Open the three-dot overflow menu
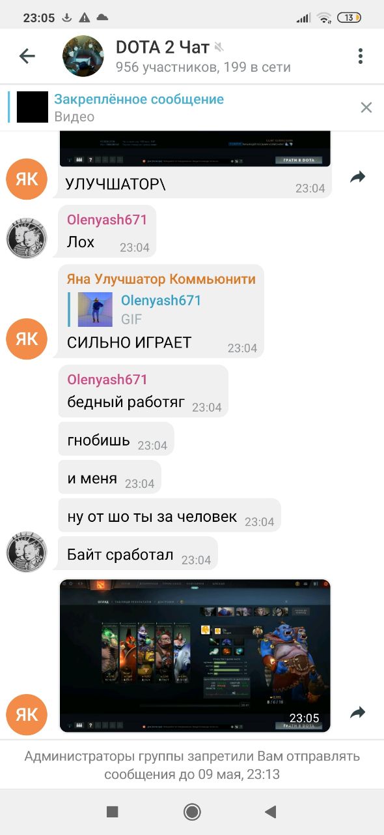Image resolution: width=384 pixels, height=835 pixels. click(x=360, y=56)
